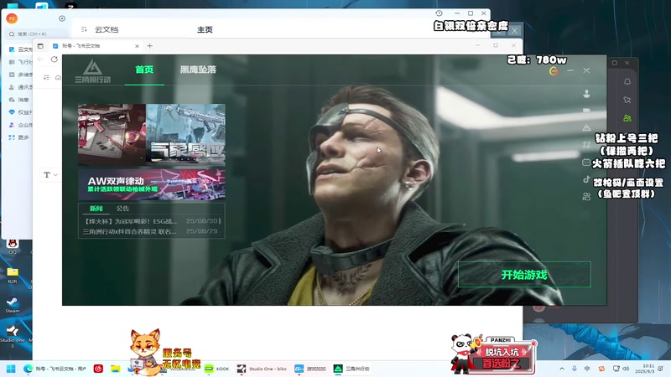The image size is (671, 377).
Task: Open the blue diamond 权益 sidebar item
Action: pos(20,112)
